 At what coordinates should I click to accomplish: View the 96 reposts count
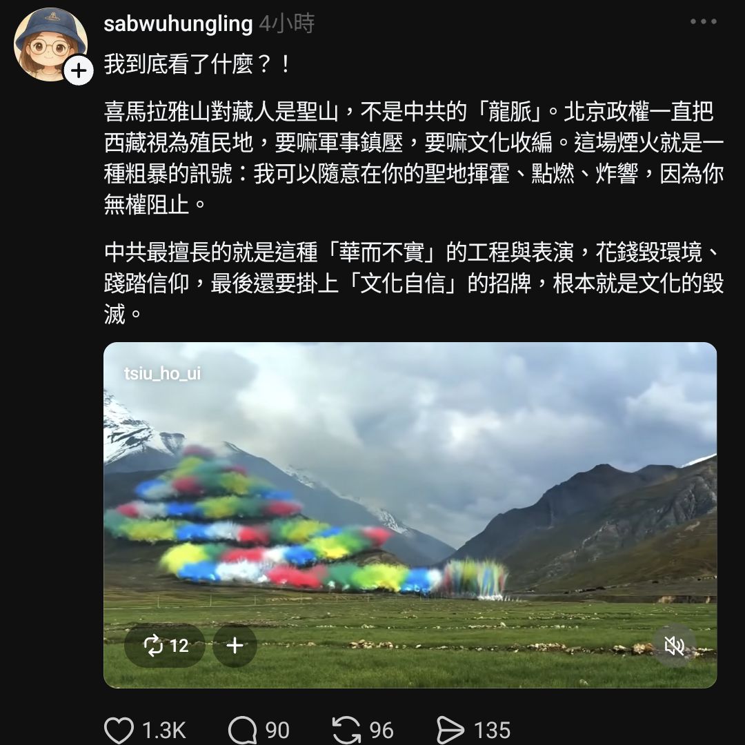point(381,731)
